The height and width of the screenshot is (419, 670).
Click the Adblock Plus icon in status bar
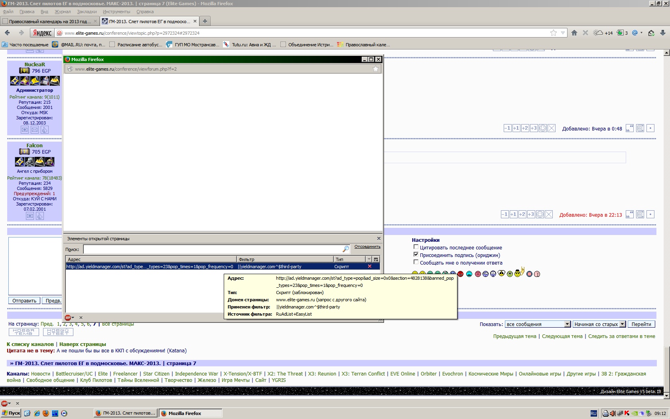pos(4,403)
